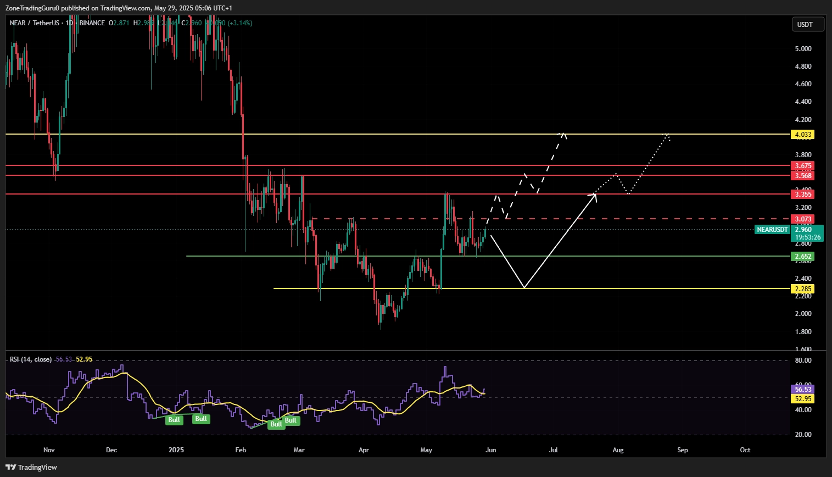The width and height of the screenshot is (832, 477).
Task: Select the purple 56.53 RSI value tag
Action: 802,390
